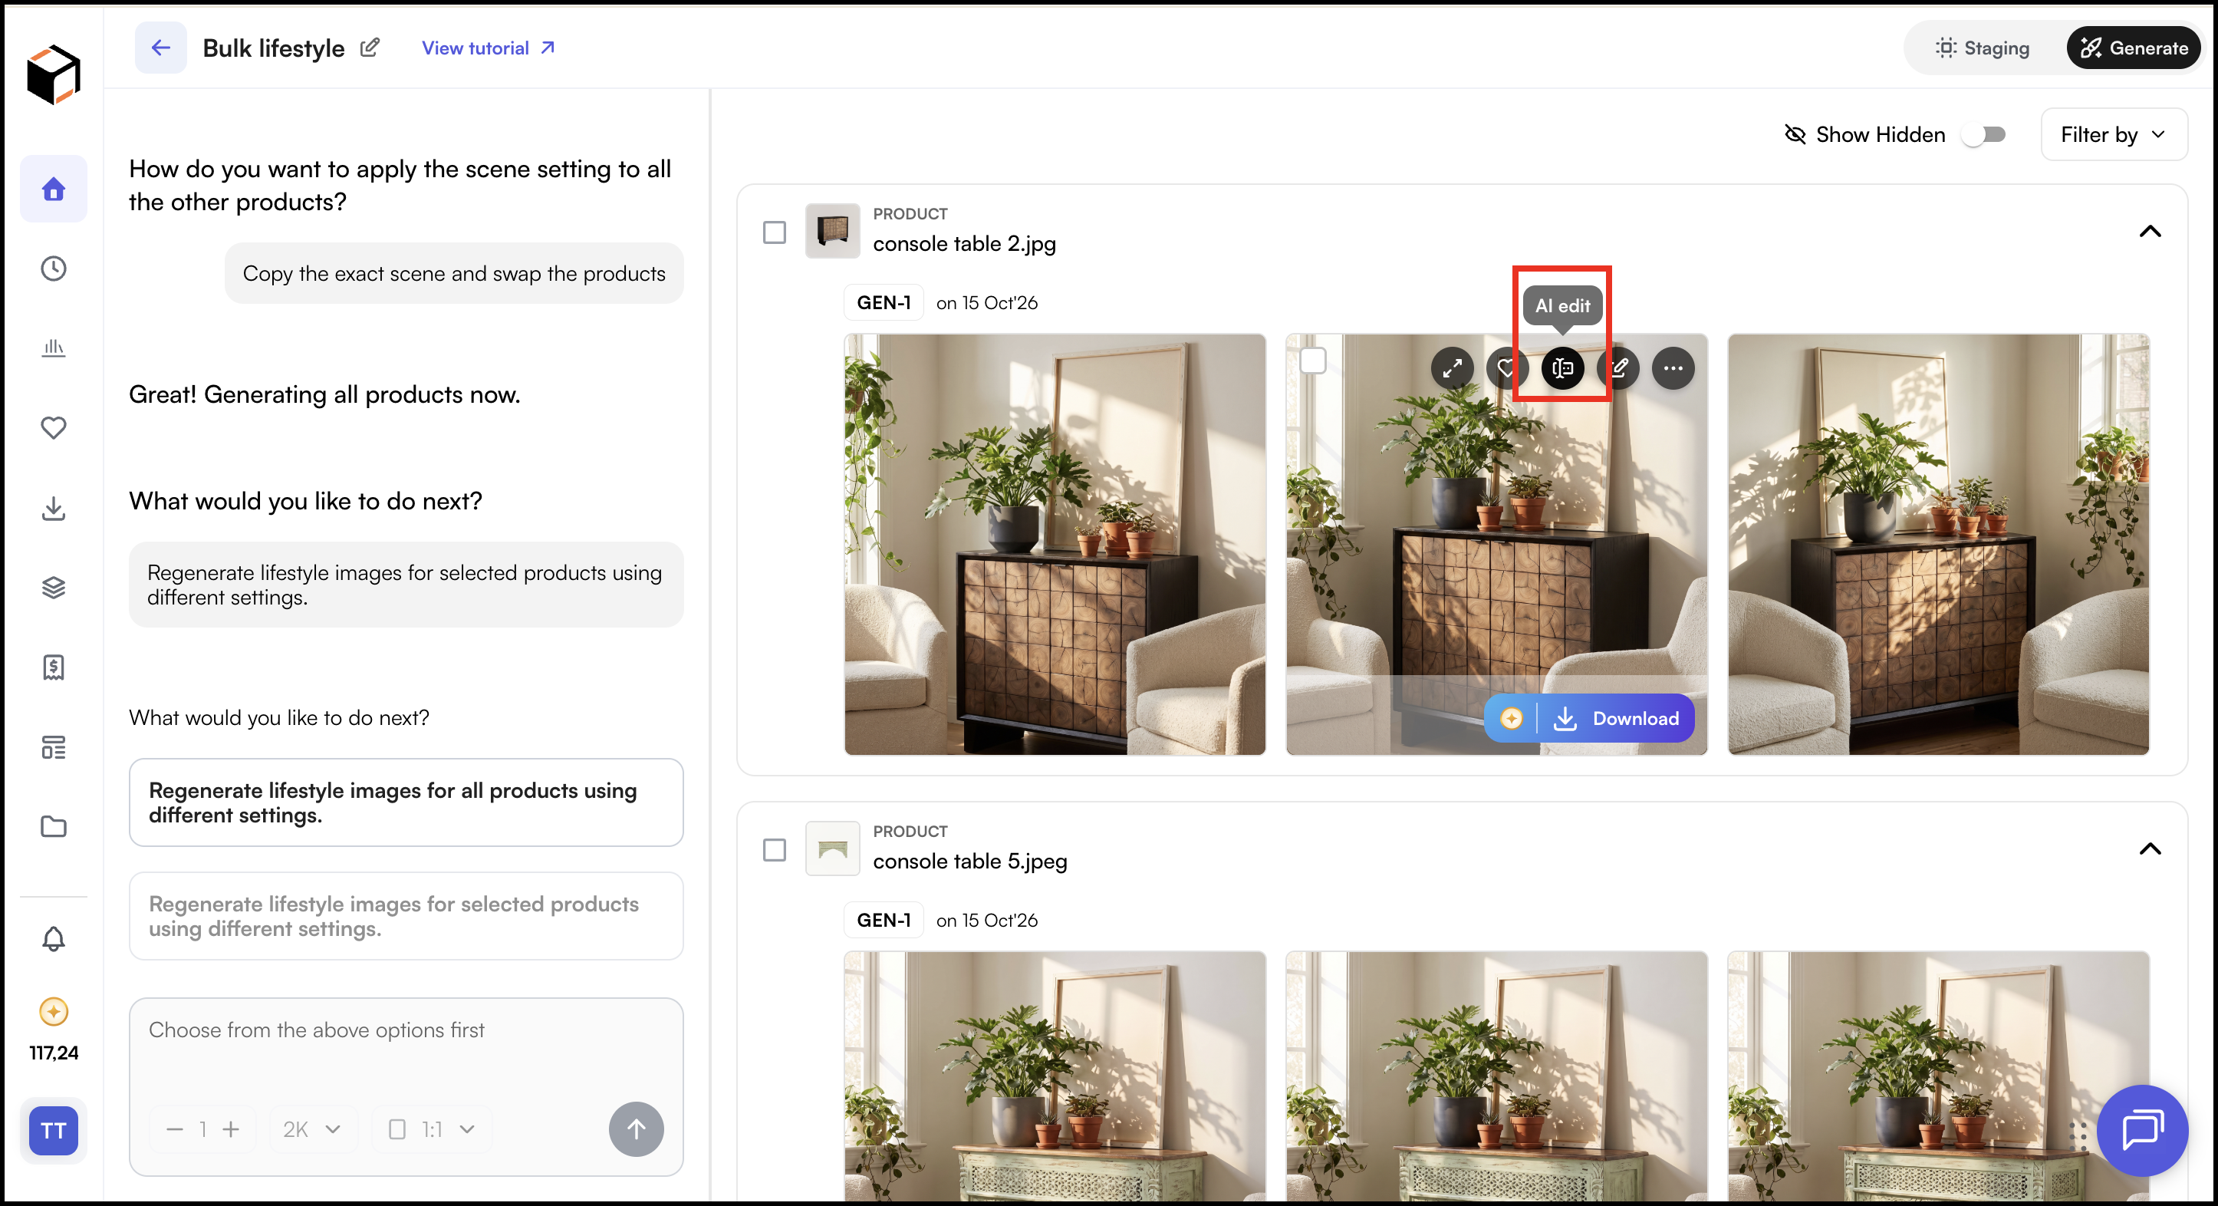Open the Filter by dropdown
Screen dimensions: 2218x1206
pyautogui.click(x=2114, y=134)
